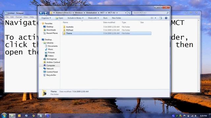The height and width of the screenshot is (118, 211).
Task: Expand the address bar history dropdown arrow
Action: click(126, 13)
